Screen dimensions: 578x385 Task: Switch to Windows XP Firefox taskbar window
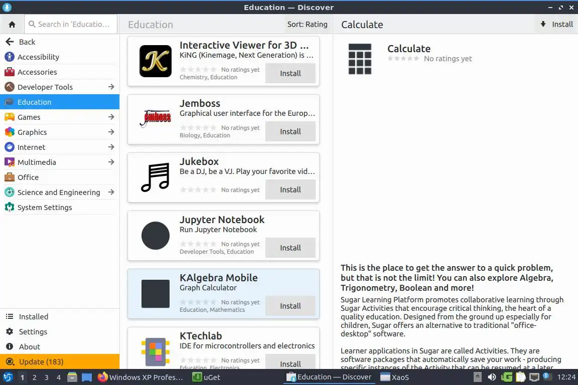click(x=140, y=377)
